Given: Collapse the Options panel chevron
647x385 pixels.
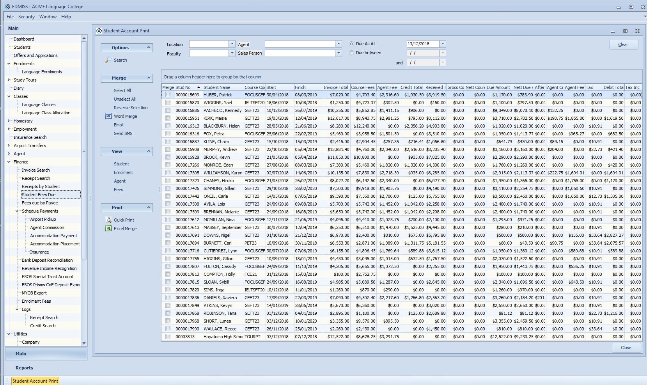Looking at the screenshot, I should pos(149,48).
